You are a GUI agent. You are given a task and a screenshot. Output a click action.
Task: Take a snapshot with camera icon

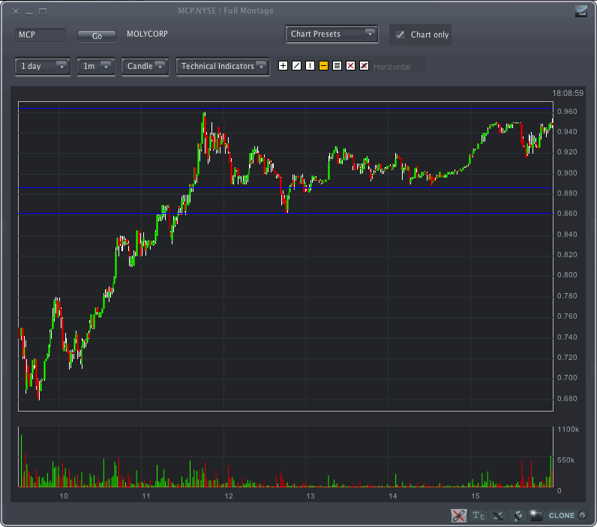535,515
